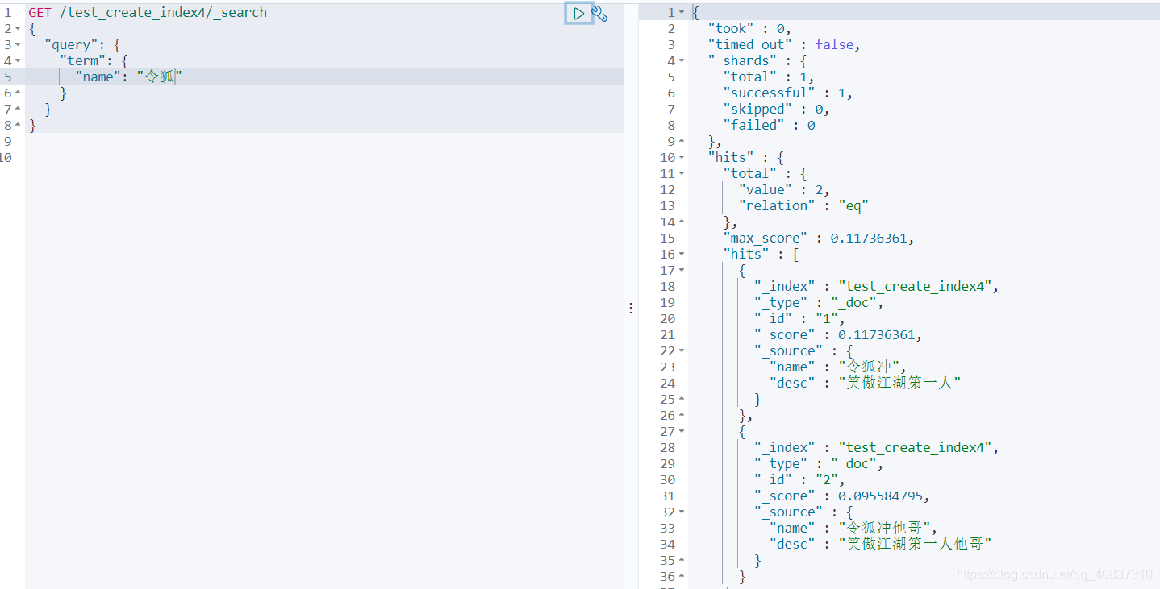This screenshot has height=589, width=1160.
Task: Fold the "total" block at response line 11
Action: 682,174
